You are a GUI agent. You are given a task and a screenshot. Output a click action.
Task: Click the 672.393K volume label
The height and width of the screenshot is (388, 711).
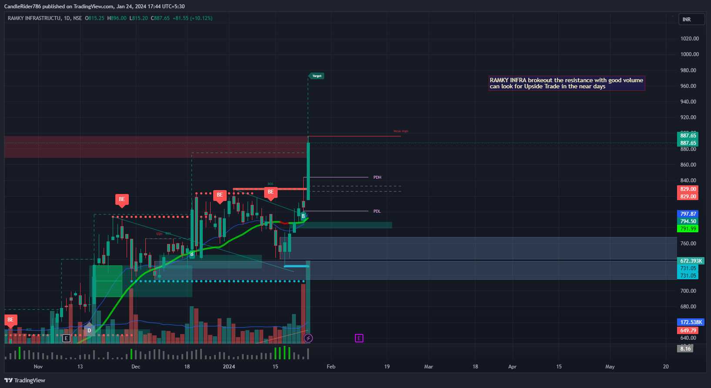pyautogui.click(x=691, y=261)
